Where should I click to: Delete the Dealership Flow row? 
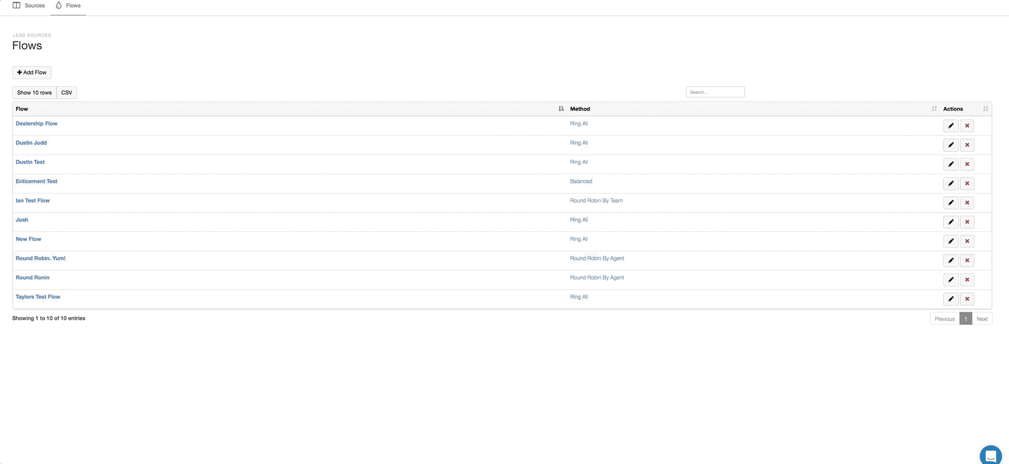coord(967,126)
